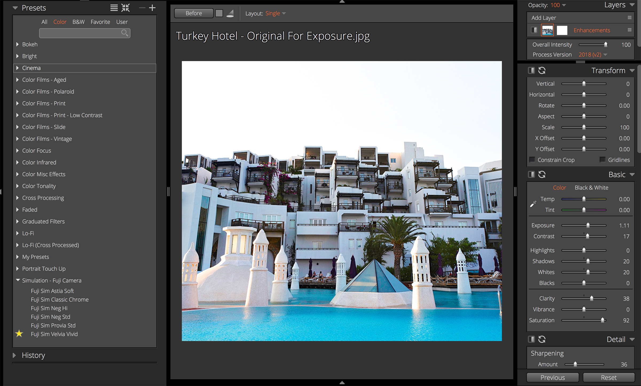Enable the Gridlines checkbox

pos(603,160)
